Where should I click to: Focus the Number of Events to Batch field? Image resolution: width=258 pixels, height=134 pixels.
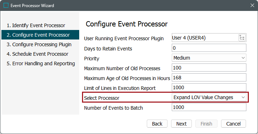click(x=209, y=107)
